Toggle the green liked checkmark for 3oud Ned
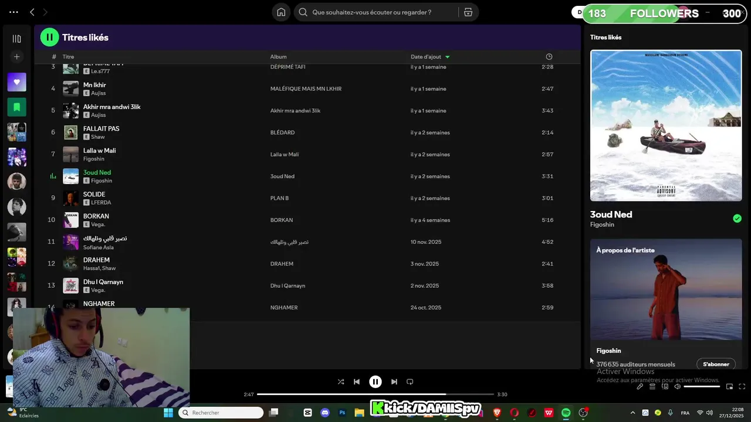 pos(737,219)
